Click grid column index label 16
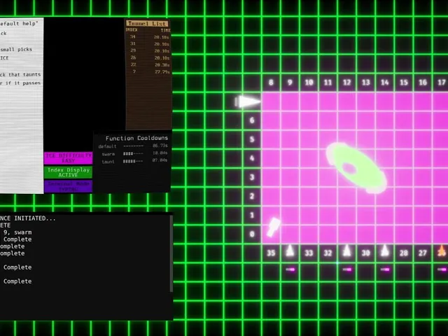Viewport: 448px width, 336px height. [x=423, y=83]
